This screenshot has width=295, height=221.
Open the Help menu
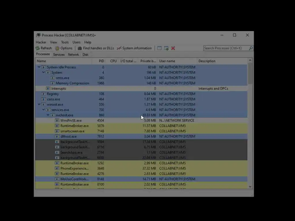pyautogui.click(x=88, y=42)
